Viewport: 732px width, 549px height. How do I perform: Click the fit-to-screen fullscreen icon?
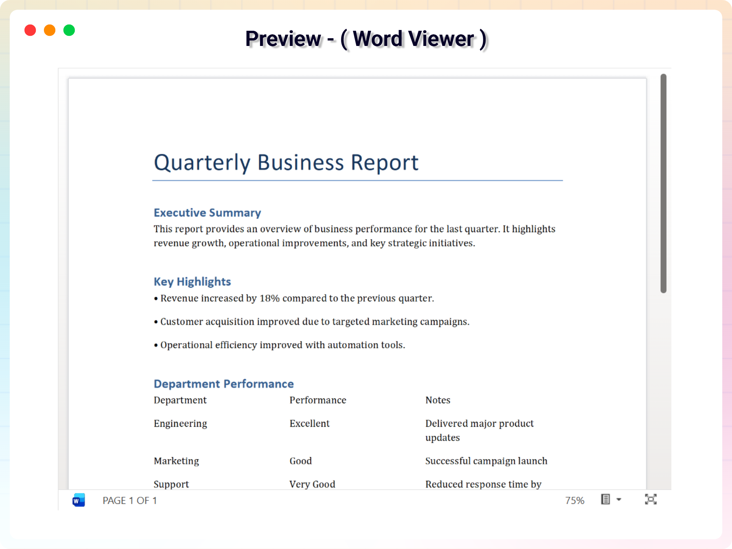pos(651,500)
